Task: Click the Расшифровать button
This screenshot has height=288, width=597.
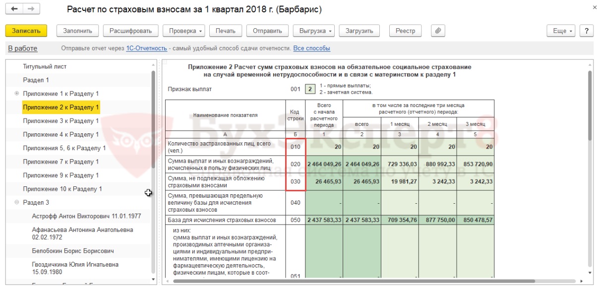Action: tap(131, 31)
